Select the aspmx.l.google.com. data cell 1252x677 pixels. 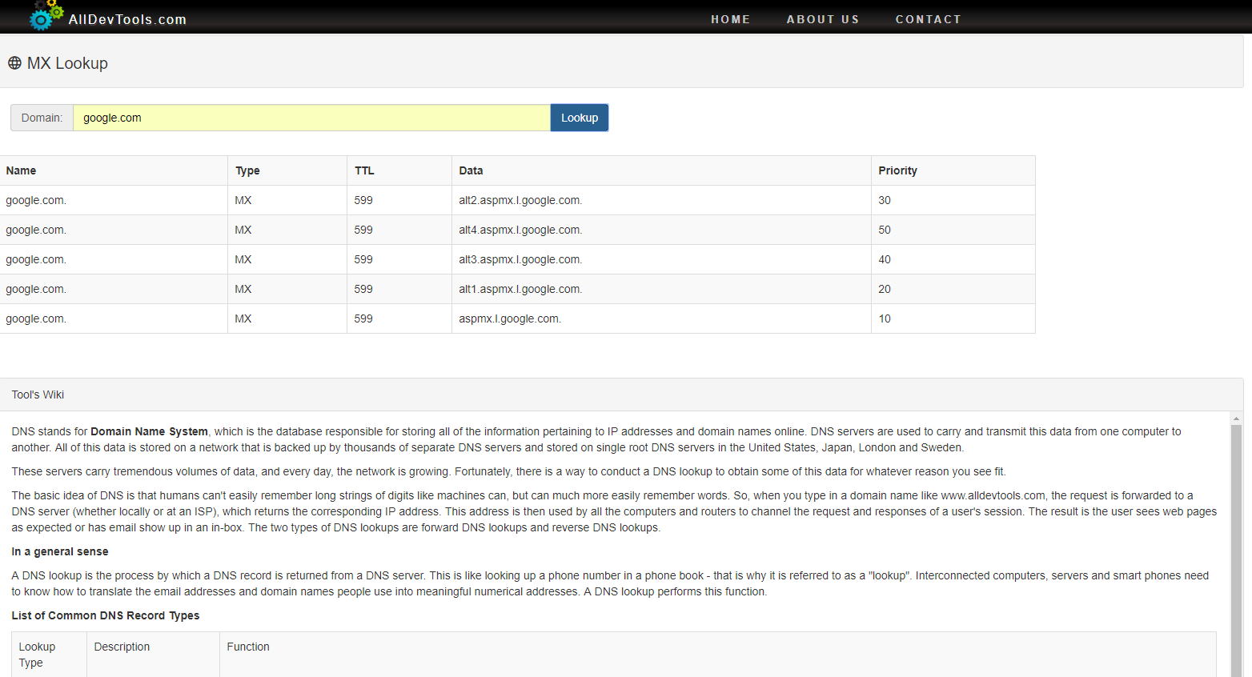pos(661,318)
